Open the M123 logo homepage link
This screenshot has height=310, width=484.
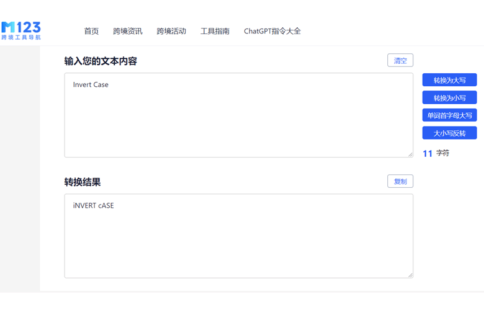(x=21, y=30)
